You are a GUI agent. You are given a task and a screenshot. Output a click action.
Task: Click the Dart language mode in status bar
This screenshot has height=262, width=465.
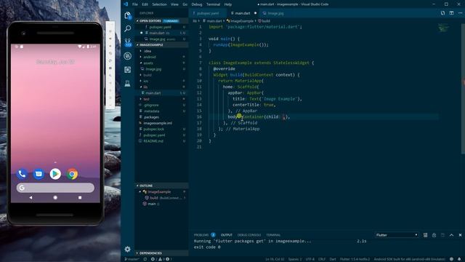[333, 259]
